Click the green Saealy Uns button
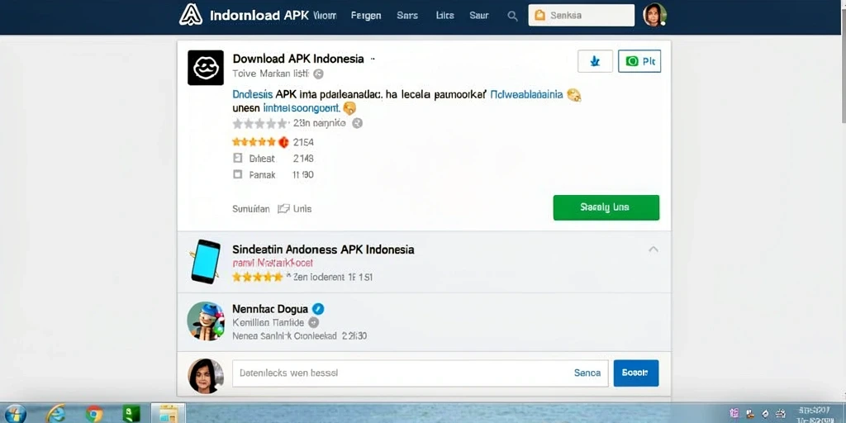 click(606, 207)
